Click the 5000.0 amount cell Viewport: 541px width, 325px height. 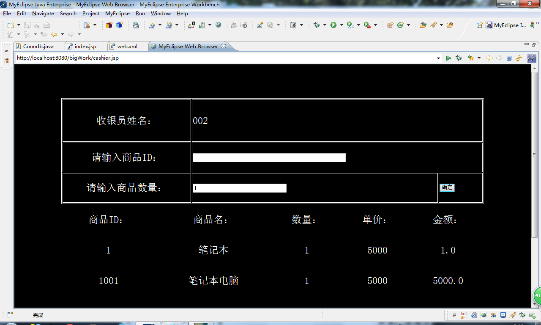click(x=448, y=281)
